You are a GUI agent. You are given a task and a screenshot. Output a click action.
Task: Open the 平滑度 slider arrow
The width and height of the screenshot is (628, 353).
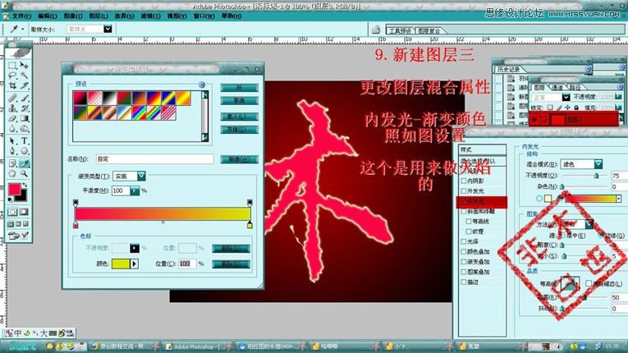[x=135, y=190]
